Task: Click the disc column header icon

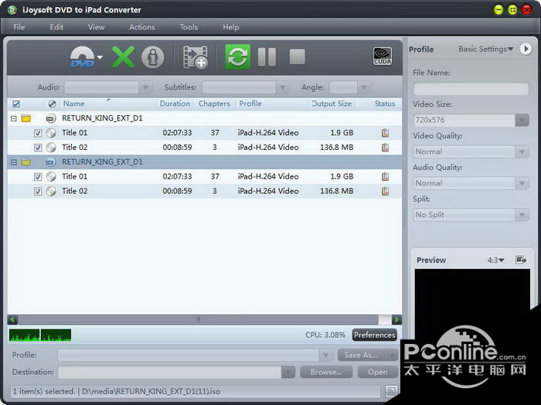Action: tap(52, 104)
